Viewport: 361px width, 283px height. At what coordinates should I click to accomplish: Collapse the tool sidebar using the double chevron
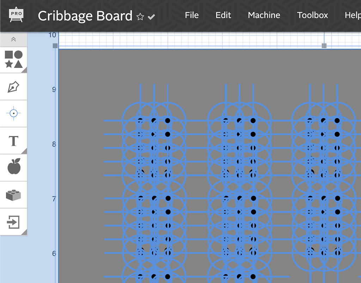[x=13, y=39]
